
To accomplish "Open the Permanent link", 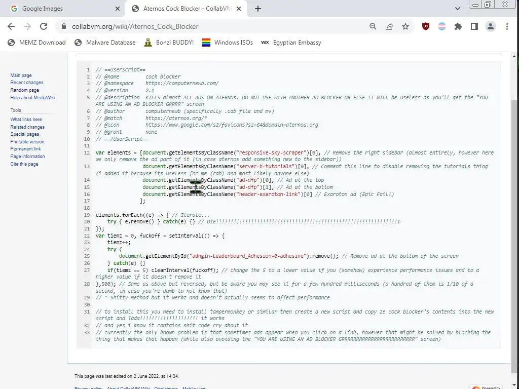I will click(25, 149).
